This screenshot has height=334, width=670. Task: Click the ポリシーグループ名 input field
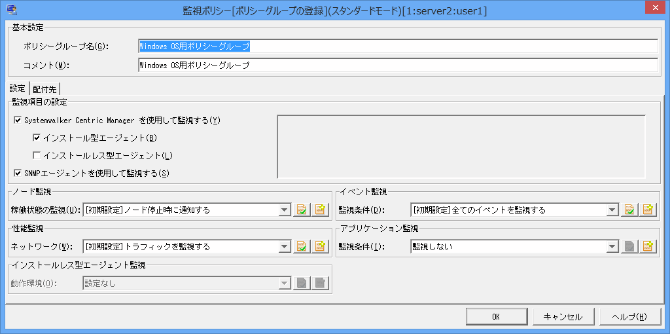[398, 46]
